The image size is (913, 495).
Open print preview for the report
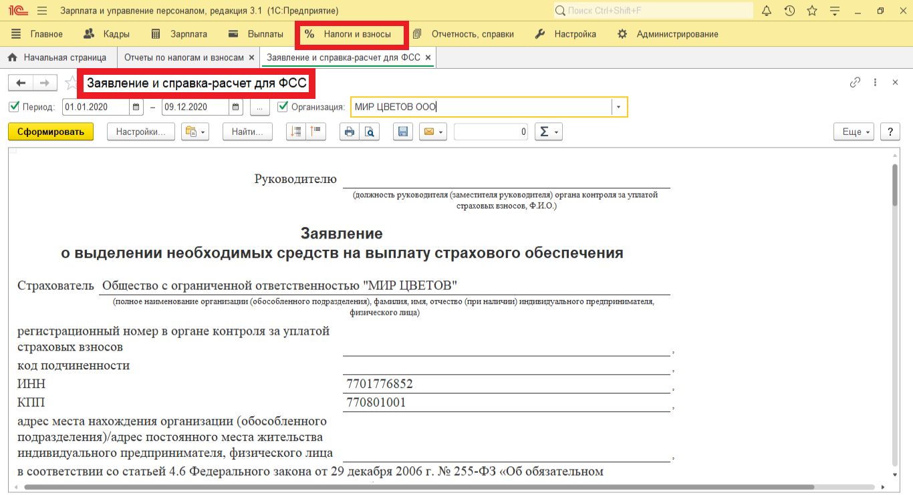369,132
